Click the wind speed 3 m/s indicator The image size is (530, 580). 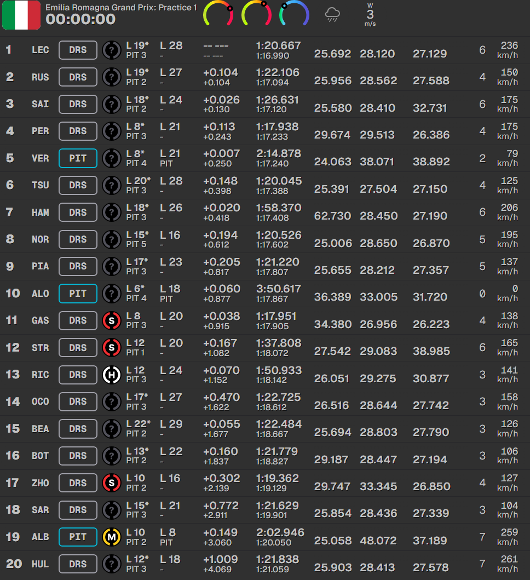(370, 15)
